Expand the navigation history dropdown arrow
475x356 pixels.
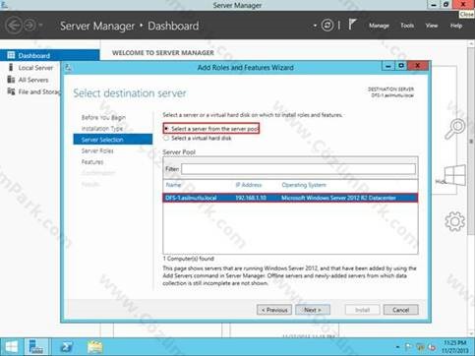point(40,25)
